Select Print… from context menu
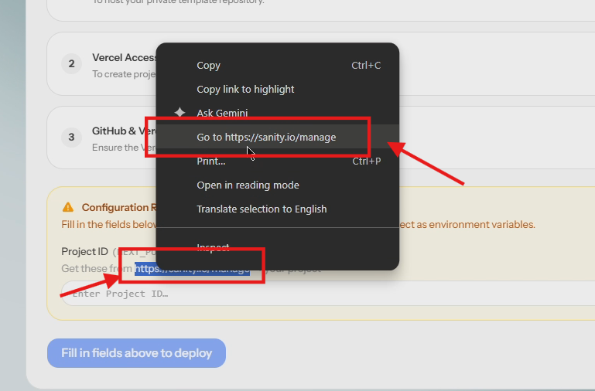595x391 pixels. point(278,161)
